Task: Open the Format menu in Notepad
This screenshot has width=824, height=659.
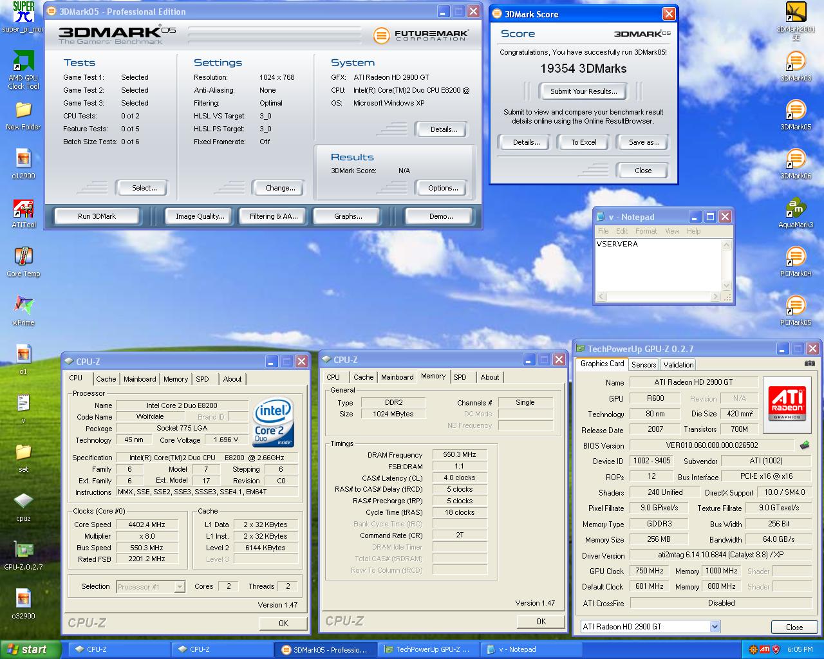Action: point(646,231)
